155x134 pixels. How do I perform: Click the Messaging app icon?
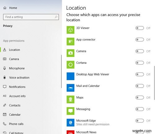click(70, 111)
